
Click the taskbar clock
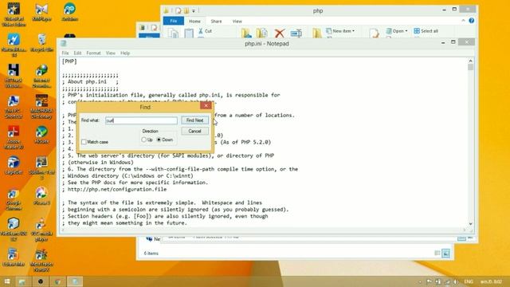tap(492, 281)
